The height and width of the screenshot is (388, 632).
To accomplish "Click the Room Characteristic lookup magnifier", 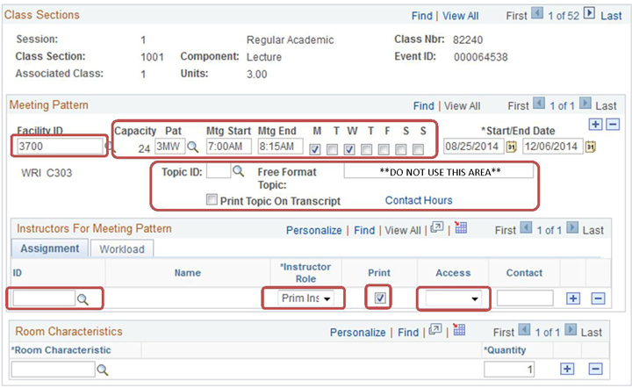I will (103, 370).
